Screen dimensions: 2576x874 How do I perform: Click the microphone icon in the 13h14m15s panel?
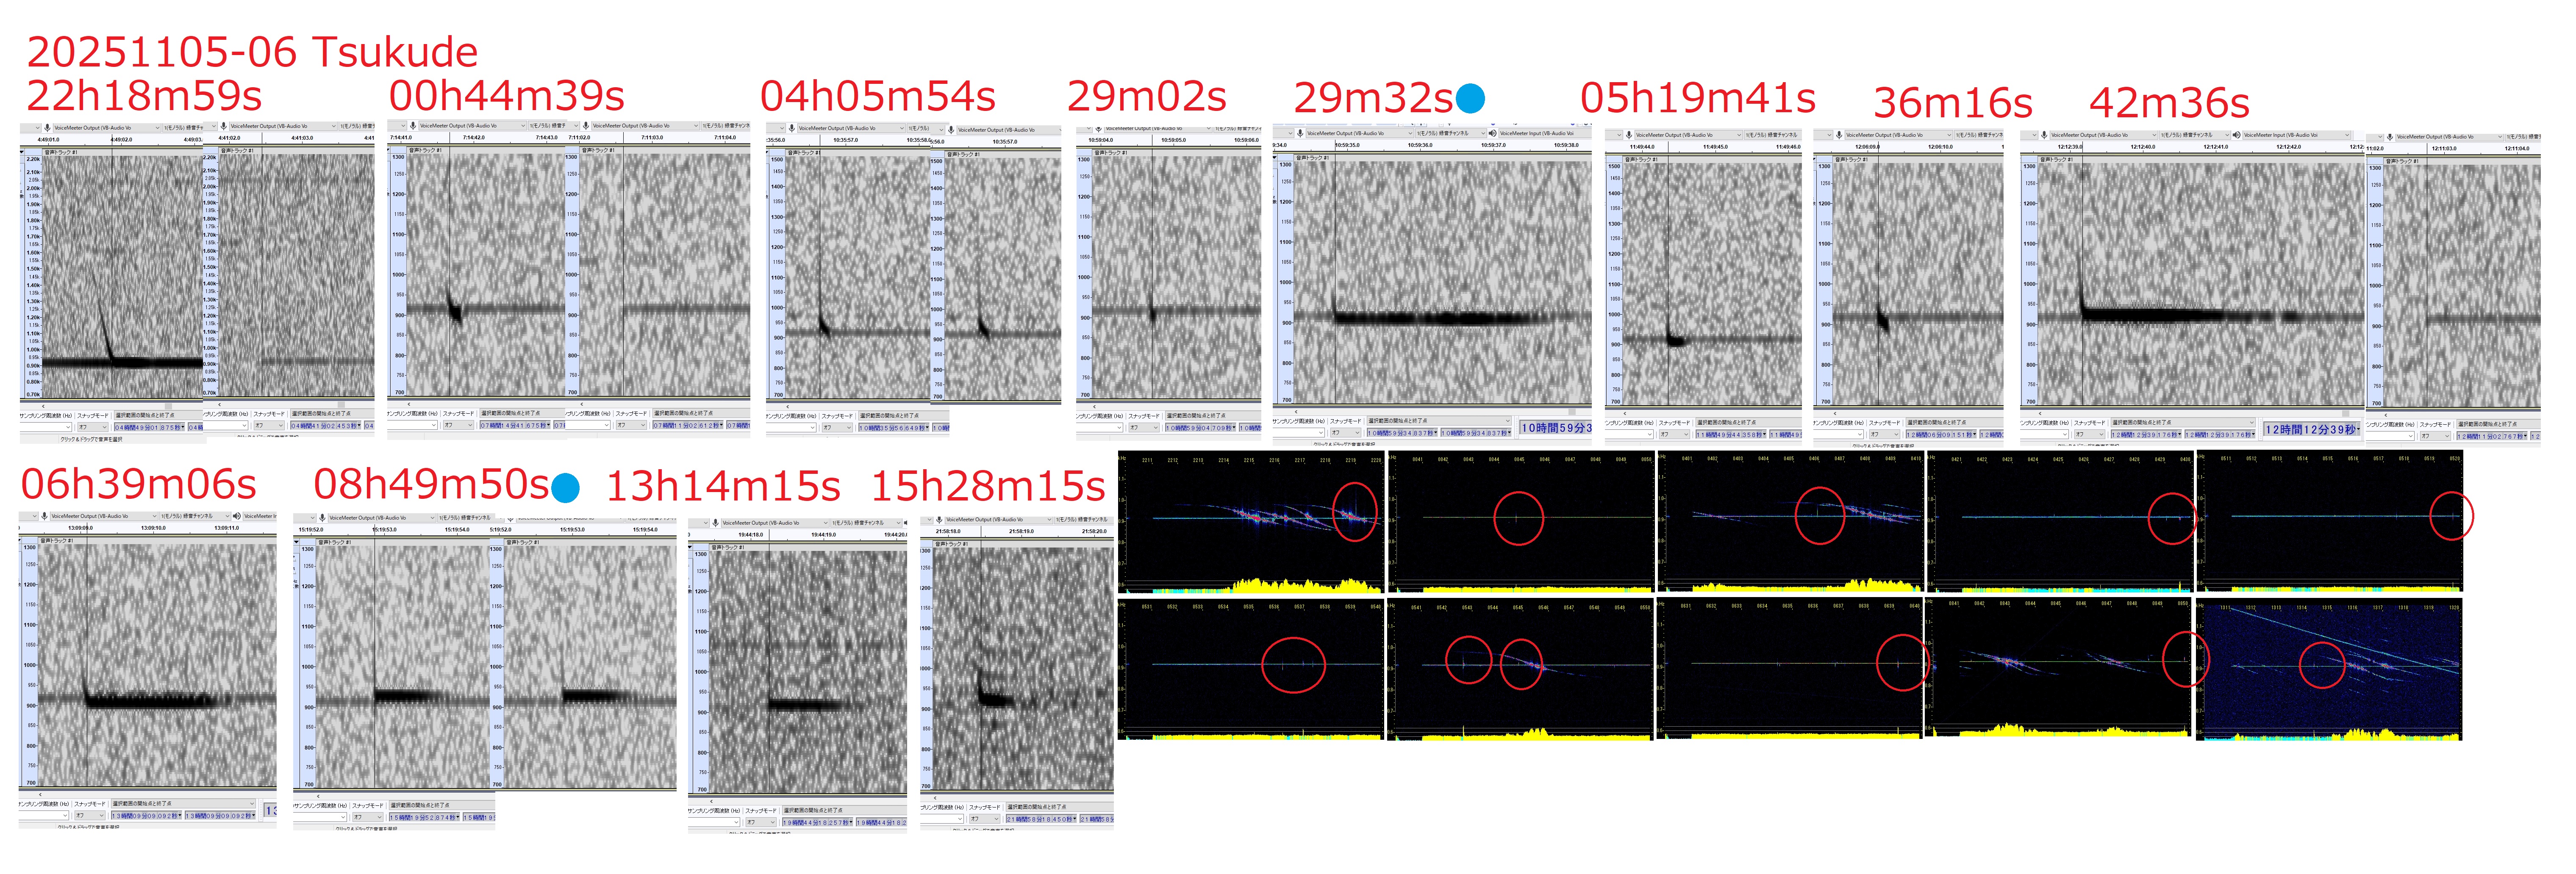coord(715,522)
